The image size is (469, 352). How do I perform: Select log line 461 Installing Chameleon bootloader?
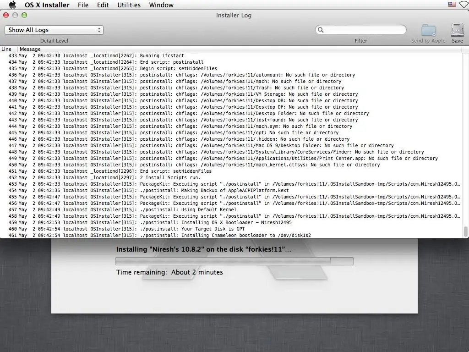tap(231, 235)
